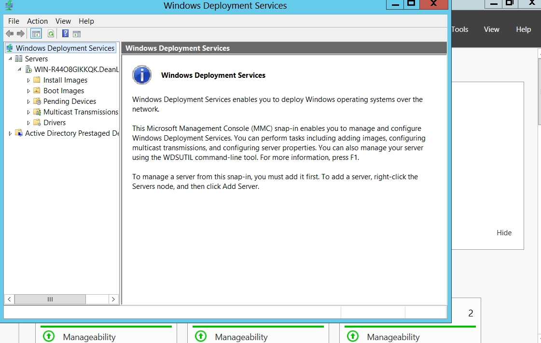
Task: Expand the Multicast Transmissions node
Action: pyautogui.click(x=28, y=112)
